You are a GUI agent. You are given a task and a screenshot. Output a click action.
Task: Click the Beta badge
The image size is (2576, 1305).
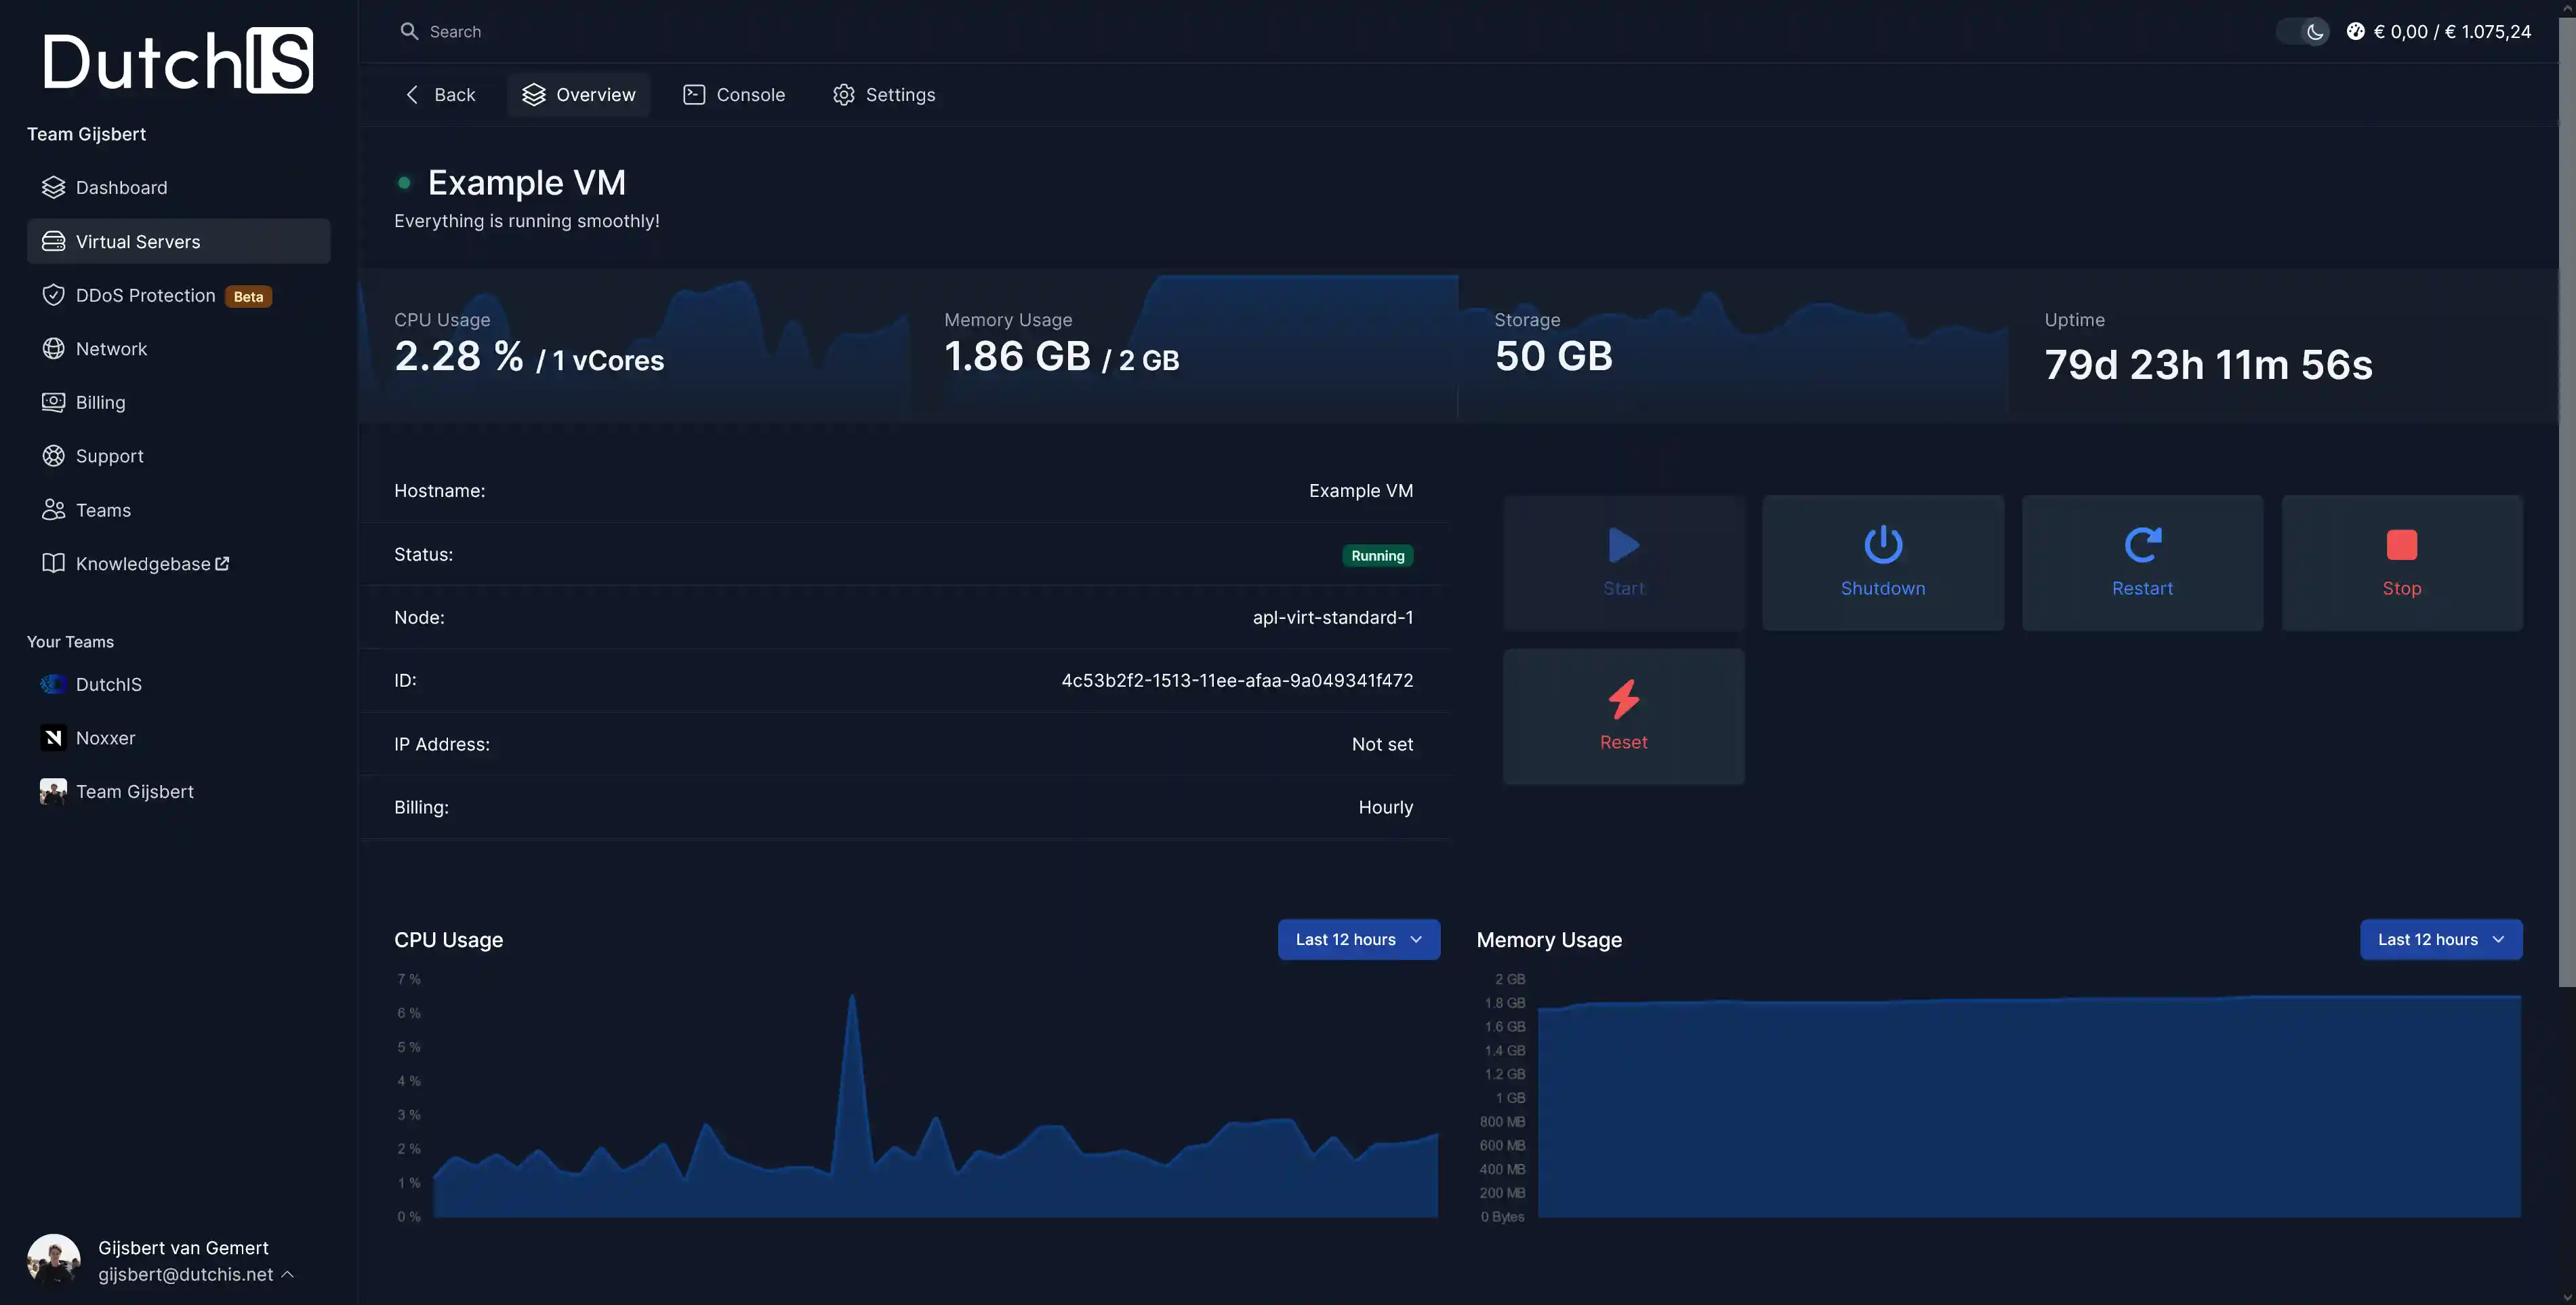pyautogui.click(x=248, y=296)
